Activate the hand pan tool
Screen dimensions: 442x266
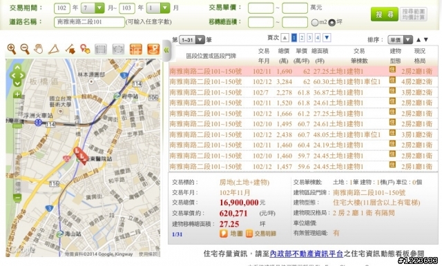[x=39, y=49]
